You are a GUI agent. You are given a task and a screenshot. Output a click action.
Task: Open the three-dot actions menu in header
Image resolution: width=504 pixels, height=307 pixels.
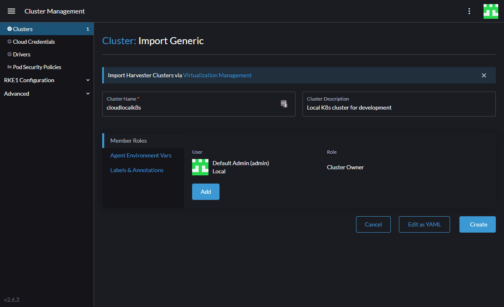point(469,11)
